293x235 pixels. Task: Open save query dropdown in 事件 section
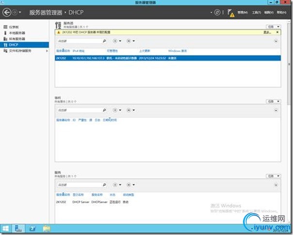coord(130,110)
